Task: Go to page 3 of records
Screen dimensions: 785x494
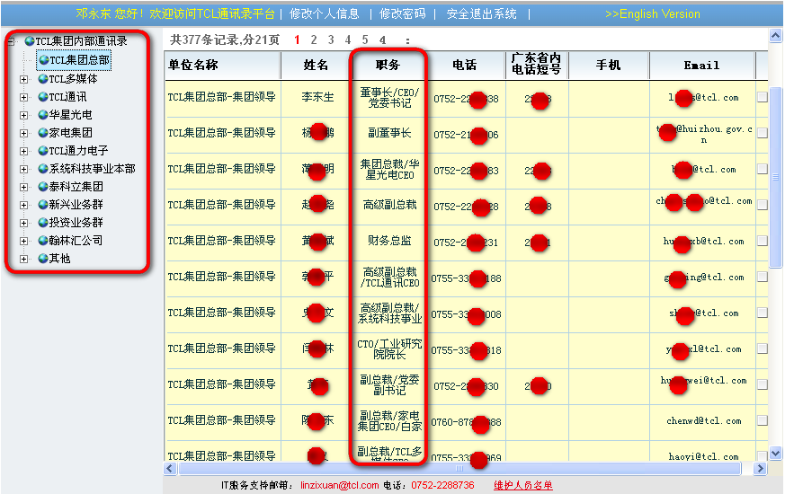Action: coord(331,40)
